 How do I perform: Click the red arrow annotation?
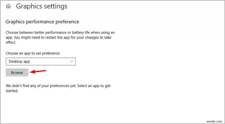(x=38, y=71)
